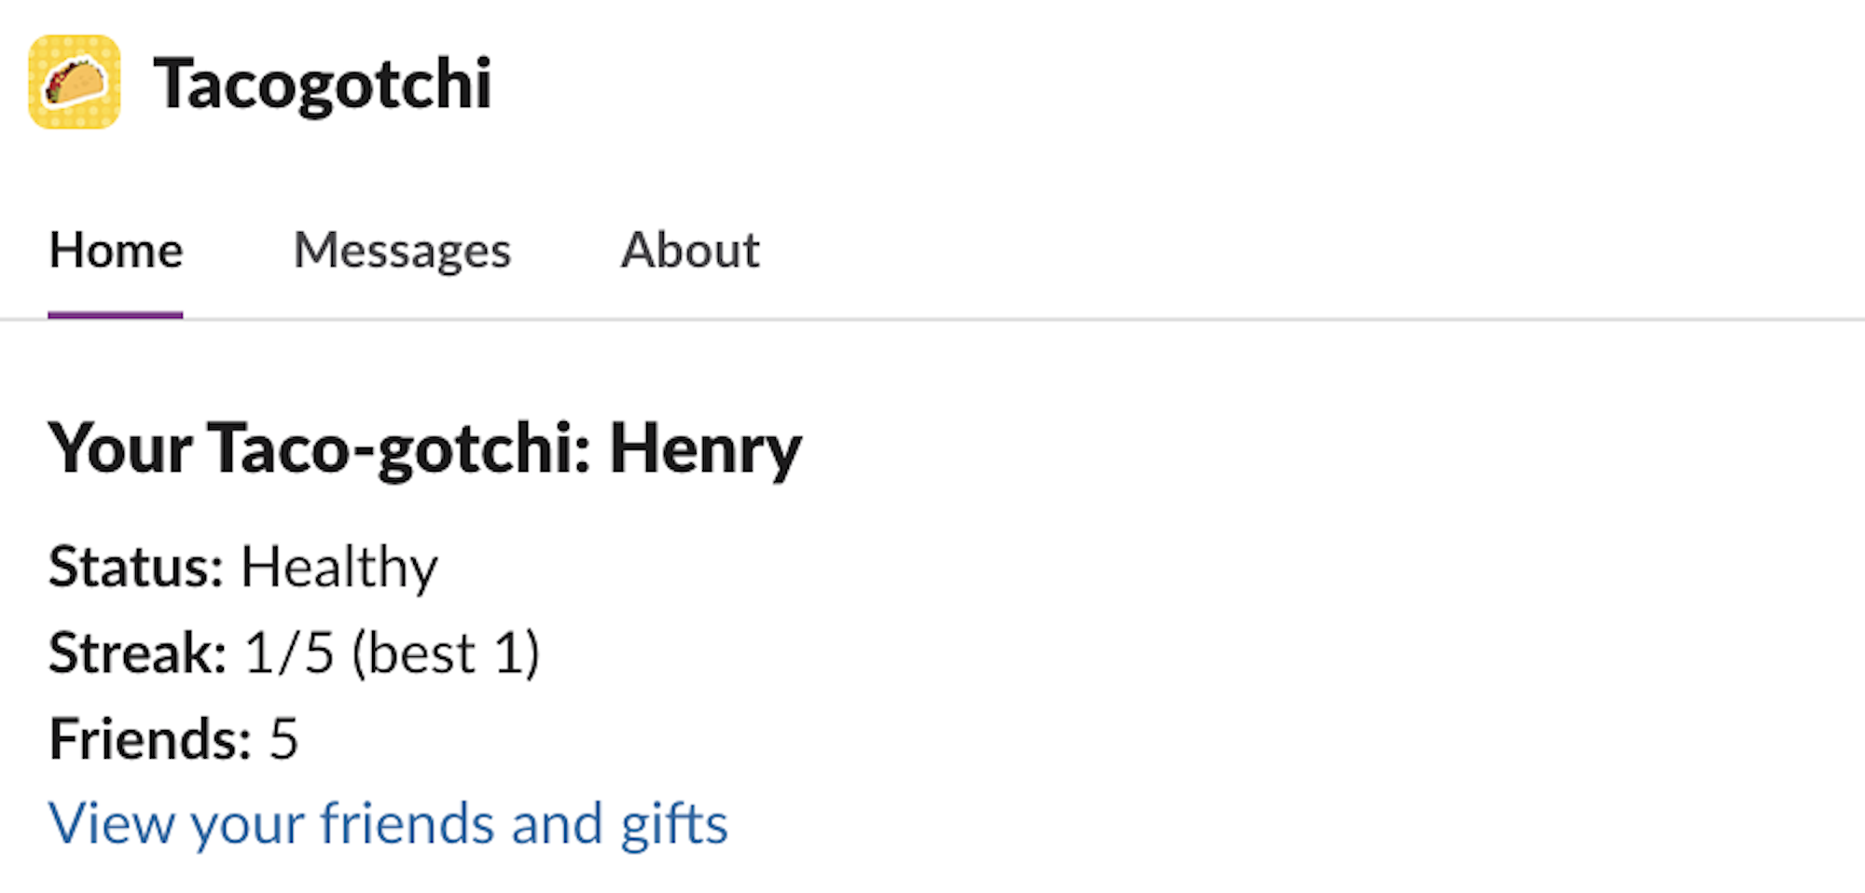Image resolution: width=1865 pixels, height=893 pixels.
Task: Click the purple underline beneath Home tab
Action: click(x=116, y=315)
